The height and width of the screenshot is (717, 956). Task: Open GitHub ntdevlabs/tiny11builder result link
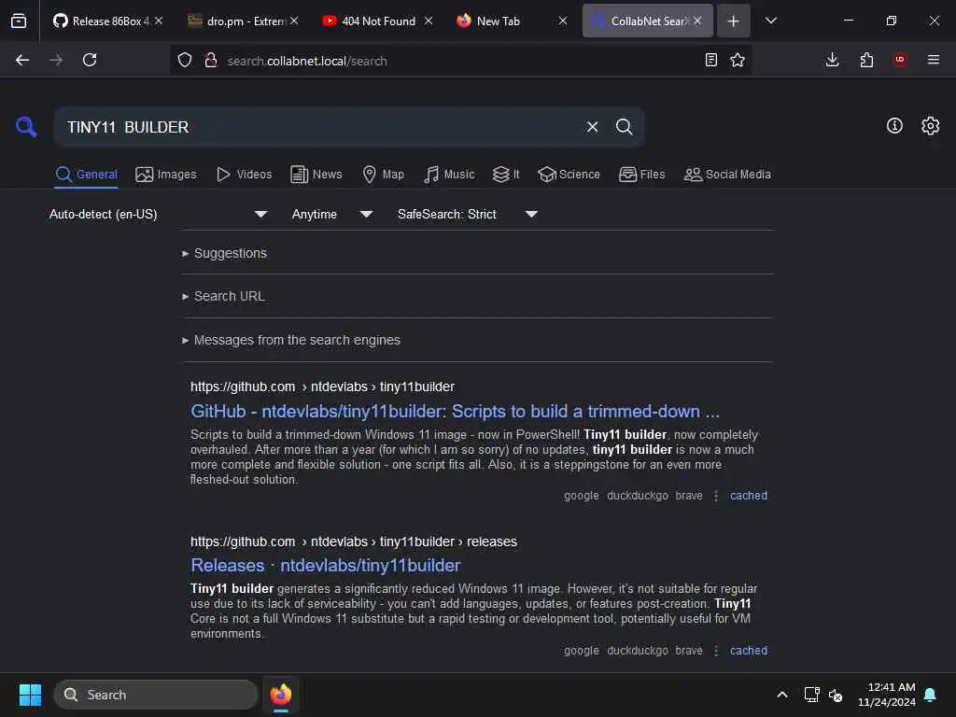455,412
